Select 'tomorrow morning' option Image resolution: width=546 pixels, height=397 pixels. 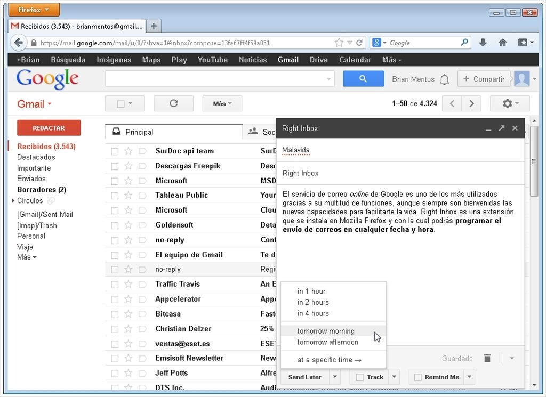(334, 331)
